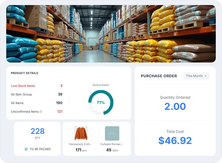Click the All Items label

(x=17, y=103)
